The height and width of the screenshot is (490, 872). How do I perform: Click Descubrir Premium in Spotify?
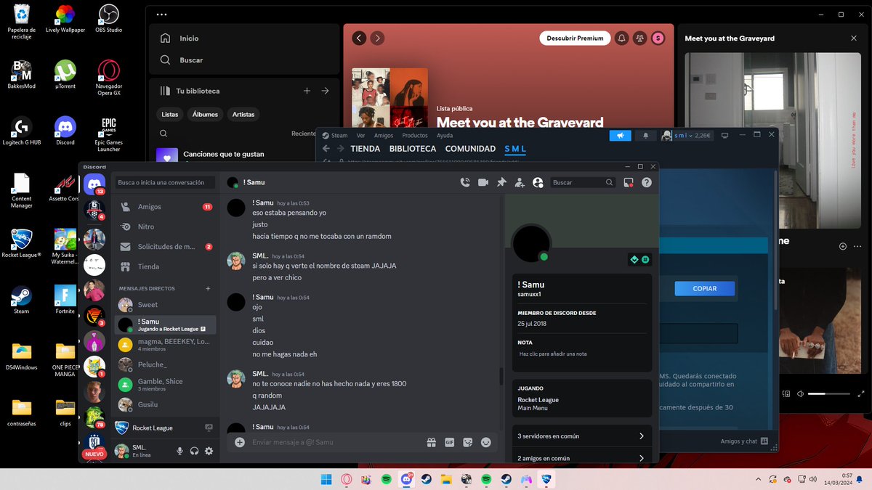(575, 38)
